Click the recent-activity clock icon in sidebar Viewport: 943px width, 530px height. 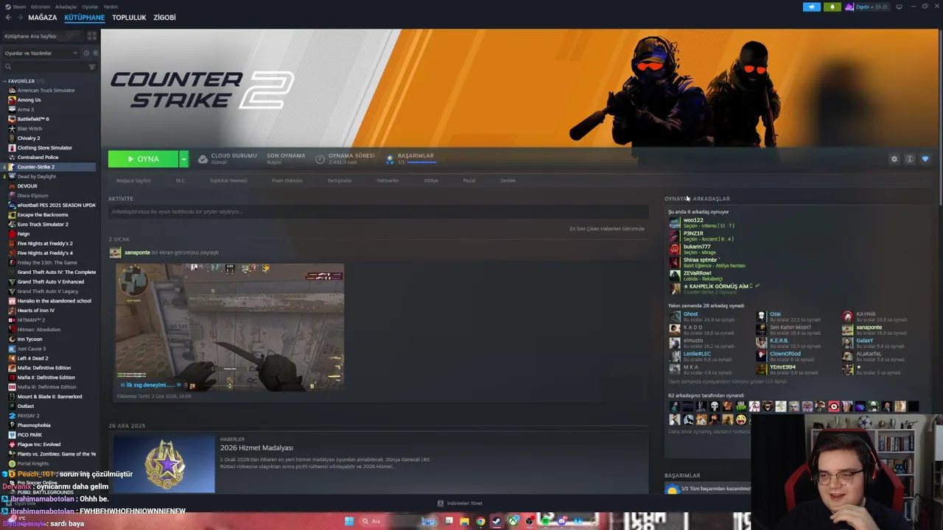[x=85, y=53]
